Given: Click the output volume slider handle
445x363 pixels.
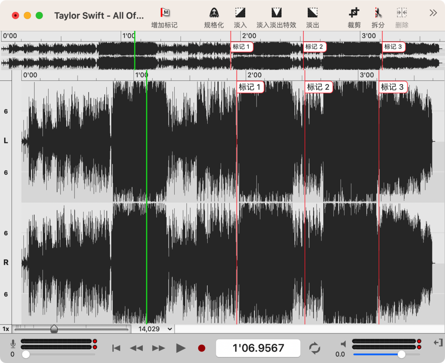Looking at the screenshot, I should (401, 354).
